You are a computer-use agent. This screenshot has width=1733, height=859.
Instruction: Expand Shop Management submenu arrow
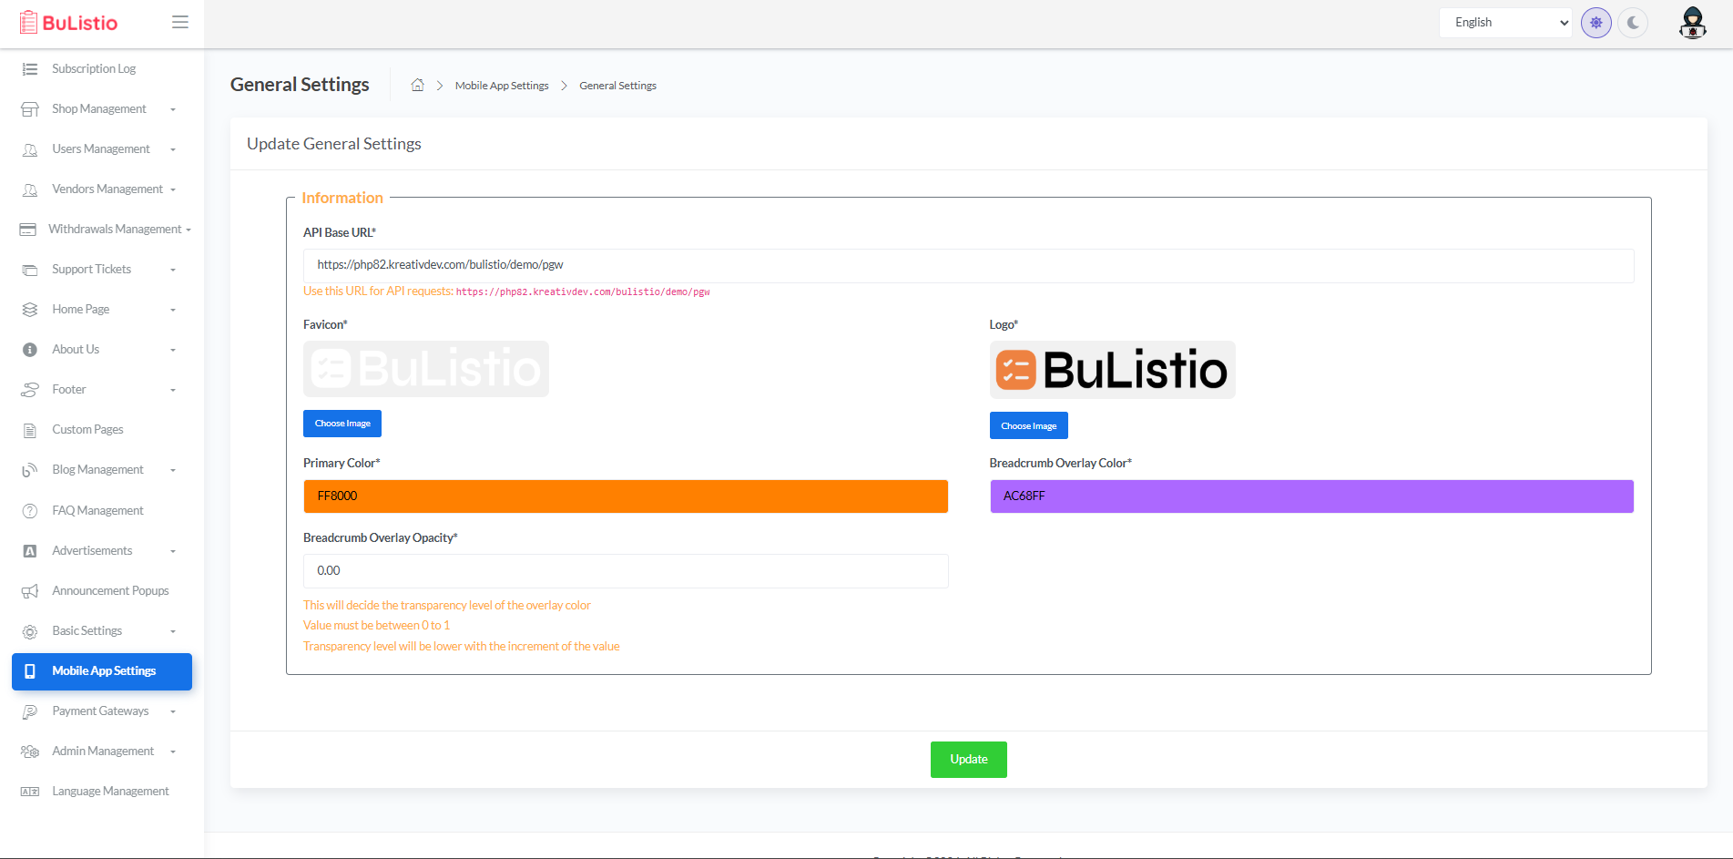click(x=173, y=109)
